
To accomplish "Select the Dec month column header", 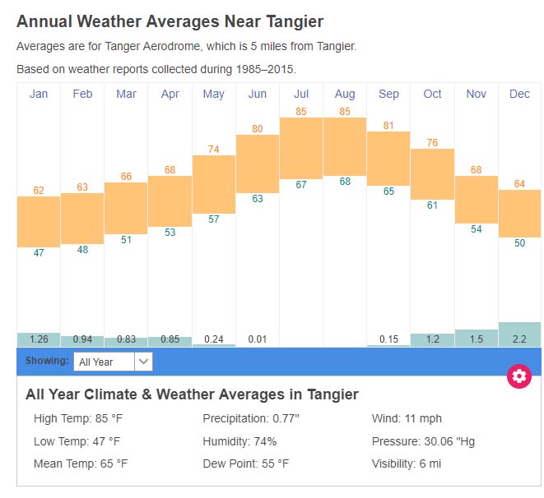I will [519, 95].
